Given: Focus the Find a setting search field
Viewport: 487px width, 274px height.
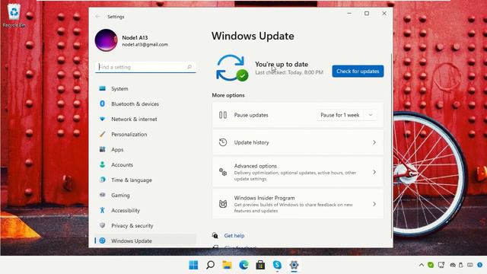Looking at the screenshot, I should [x=145, y=67].
